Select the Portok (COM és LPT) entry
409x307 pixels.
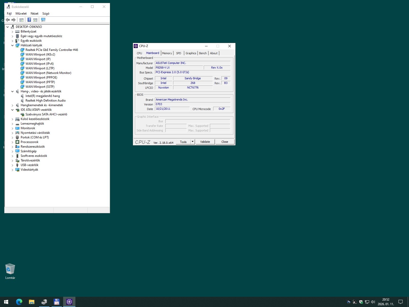click(x=35, y=137)
